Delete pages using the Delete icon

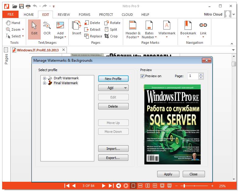coord(92,23)
